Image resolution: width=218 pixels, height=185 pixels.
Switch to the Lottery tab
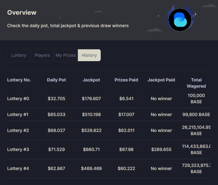(19, 55)
